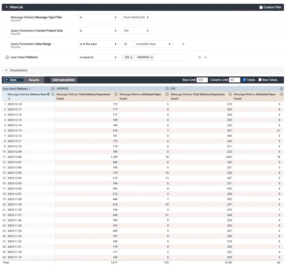This screenshot has width=287, height=267.
Task: Add another Date Range filter condition with plus icon
Action: pos(183,44)
